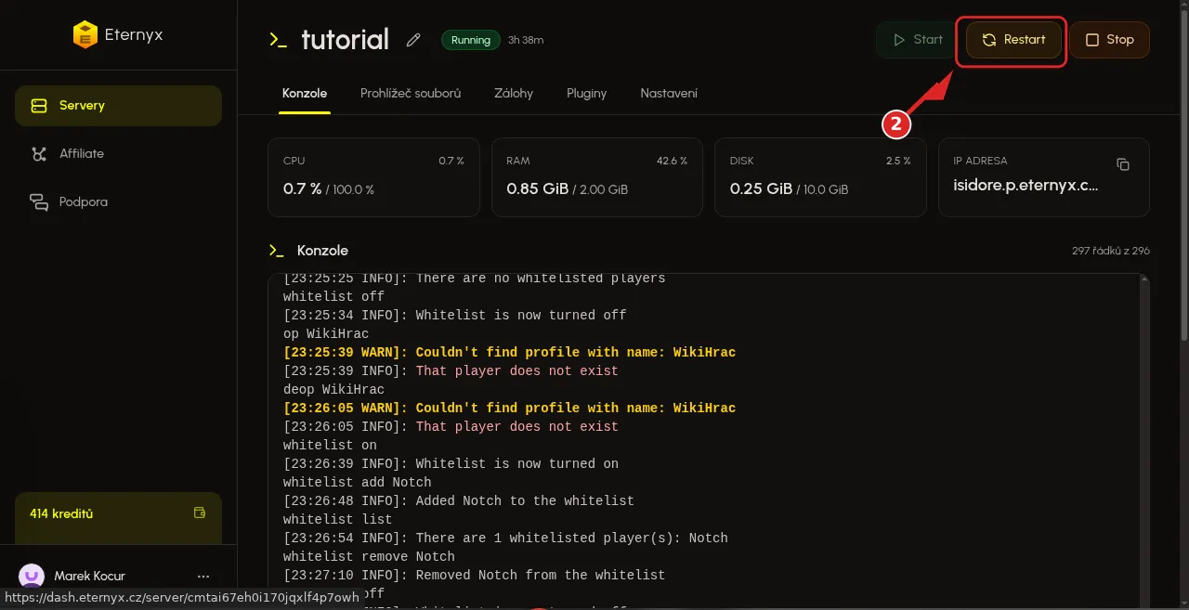Screen dimensions: 1189x610
Task: Click the 3h 38m uptime text
Action: coord(526,40)
